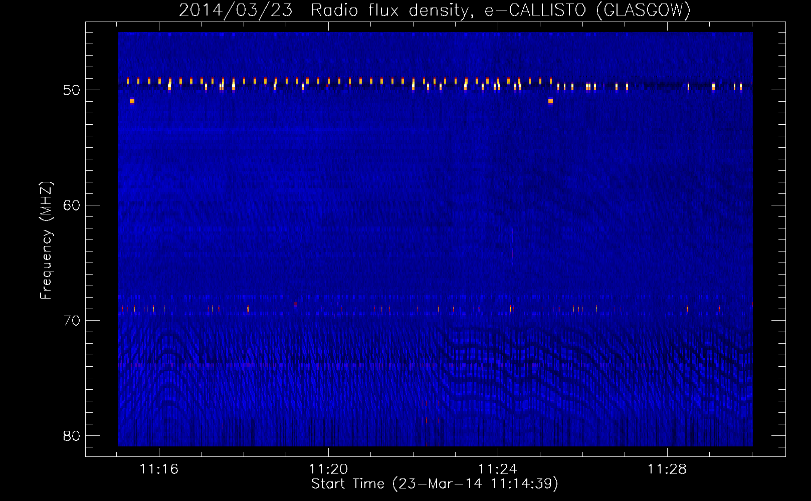Click the "80" frequency tick label
811x501 pixels.
point(72,436)
